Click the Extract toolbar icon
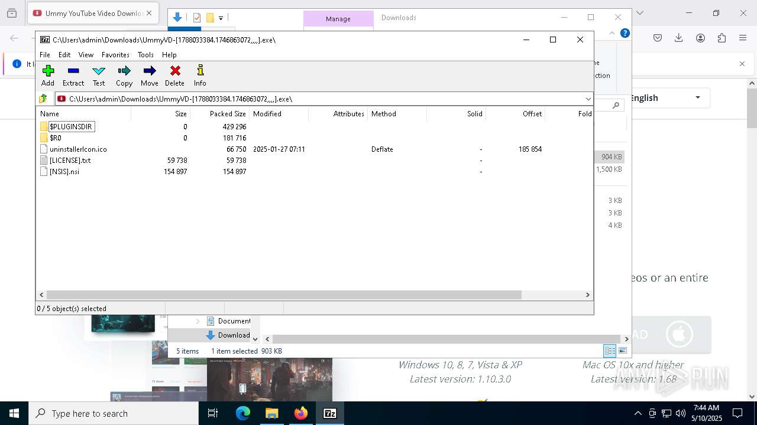The width and height of the screenshot is (757, 425). coord(73,76)
